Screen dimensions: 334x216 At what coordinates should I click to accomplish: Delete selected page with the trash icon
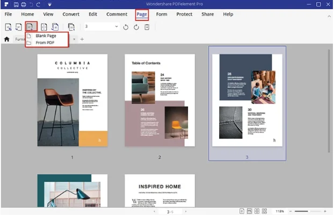pos(147,26)
